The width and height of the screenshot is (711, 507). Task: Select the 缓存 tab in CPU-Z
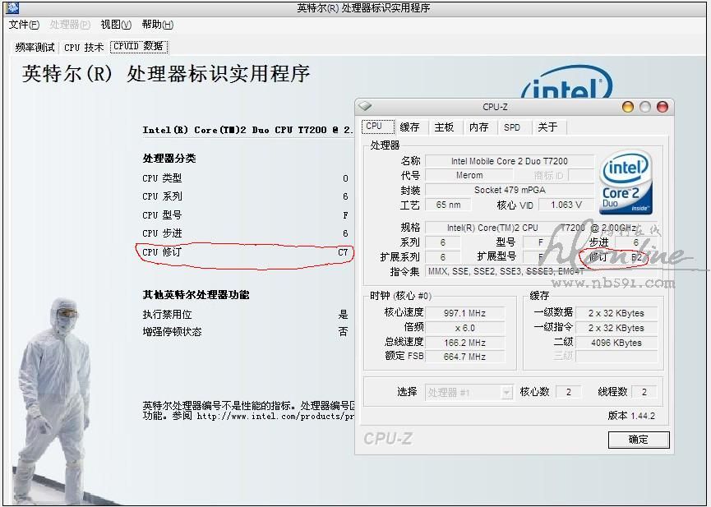409,127
